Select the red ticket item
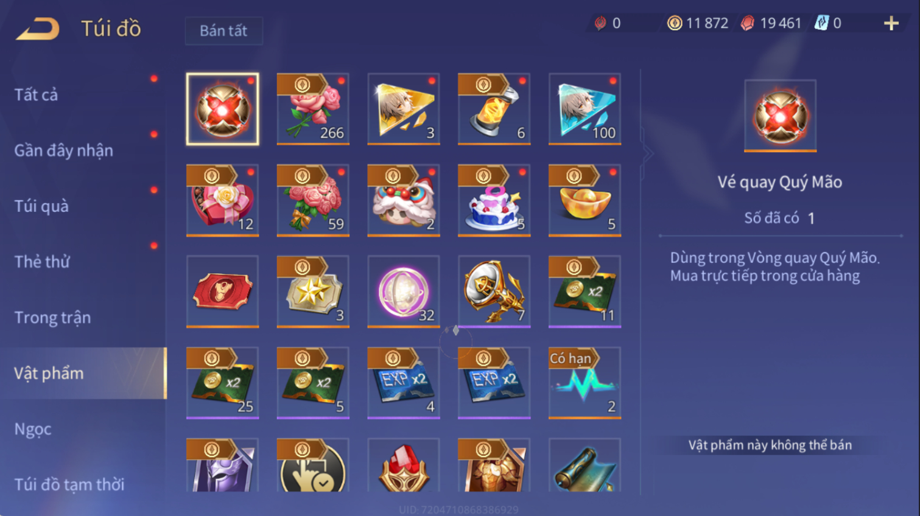Image resolution: width=920 pixels, height=516 pixels. (222, 291)
